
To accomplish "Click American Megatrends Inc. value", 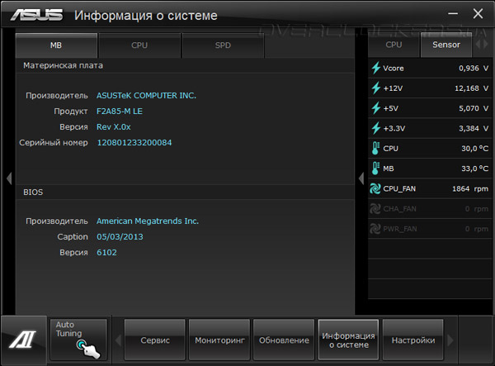I will click(148, 221).
